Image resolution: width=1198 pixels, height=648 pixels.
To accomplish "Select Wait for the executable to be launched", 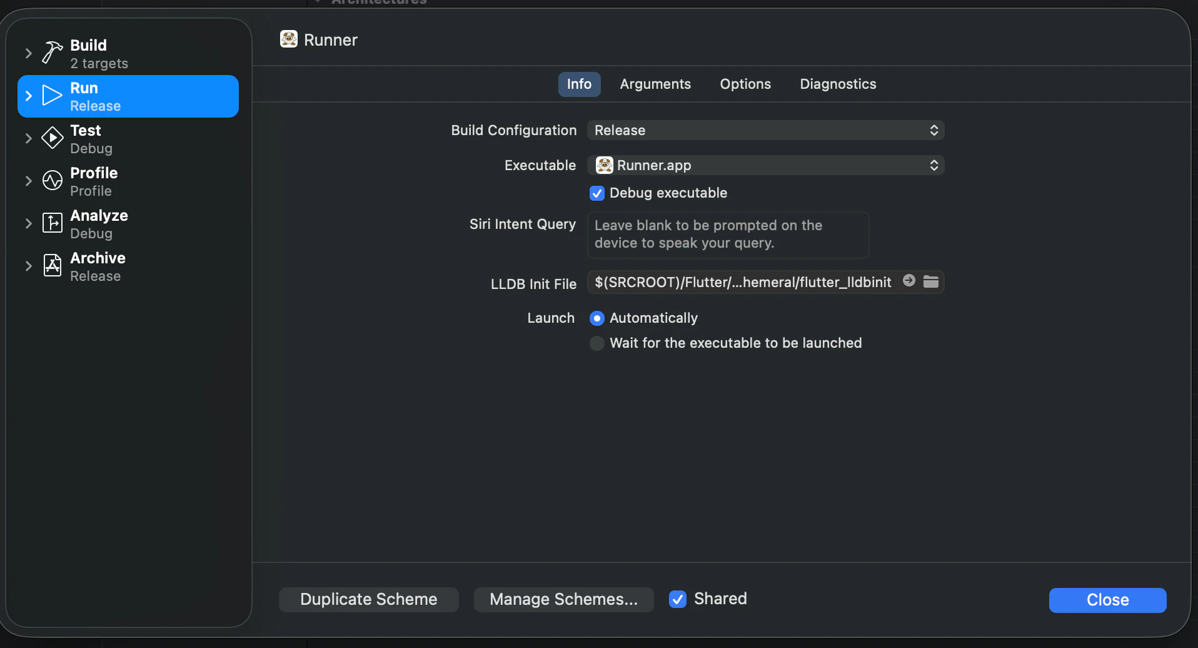I will tap(597, 343).
